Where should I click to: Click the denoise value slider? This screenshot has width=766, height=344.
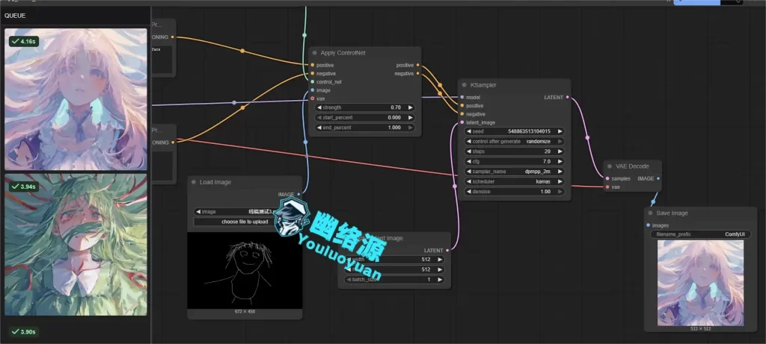(x=514, y=192)
